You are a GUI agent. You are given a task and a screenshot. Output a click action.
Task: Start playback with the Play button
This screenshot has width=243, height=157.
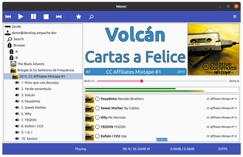(20, 16)
